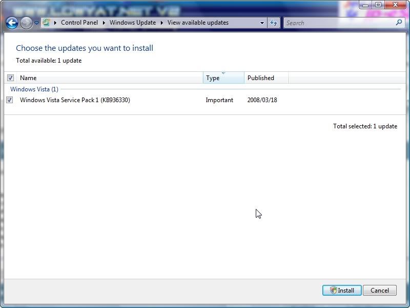Image resolution: width=410 pixels, height=308 pixels.
Task: Select the Windows Vista Service Pack 1 row
Action: 75,100
